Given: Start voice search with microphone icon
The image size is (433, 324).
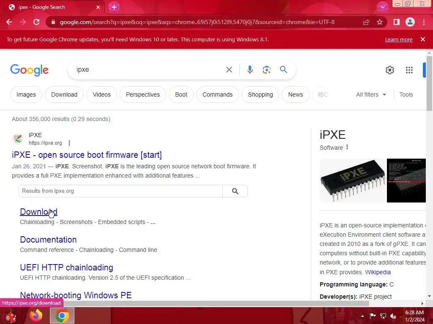Looking at the screenshot, I should (x=249, y=70).
